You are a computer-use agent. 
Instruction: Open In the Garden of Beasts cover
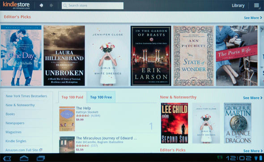[151, 55]
